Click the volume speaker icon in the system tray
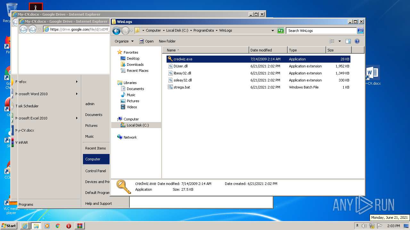The height and width of the screenshot is (230, 410). pos(364,226)
